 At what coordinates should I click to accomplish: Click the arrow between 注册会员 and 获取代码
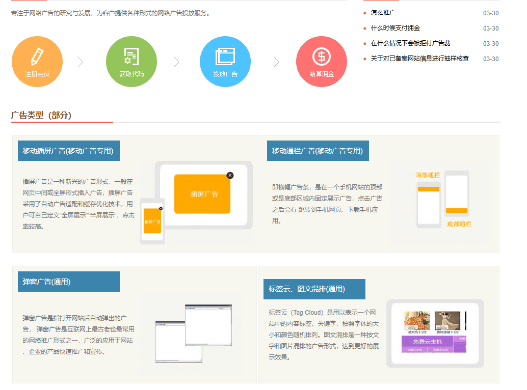click(x=80, y=62)
